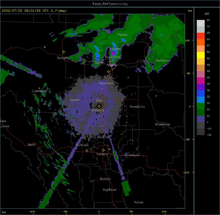Screen dimensions: 220x215
Task: Click the Airdrie label
Action: 103,137
